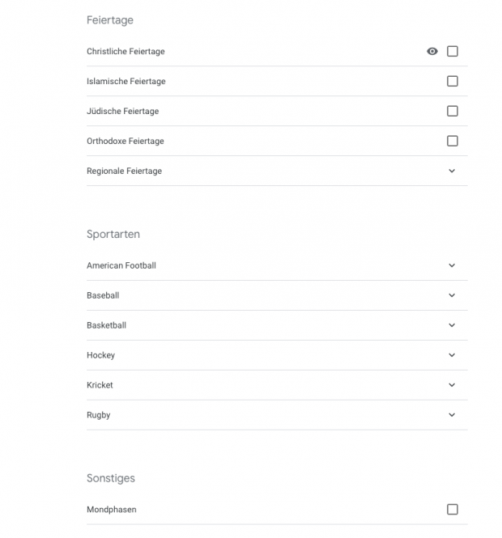
Task: Expand the Basketball chevron
Action: (x=452, y=325)
